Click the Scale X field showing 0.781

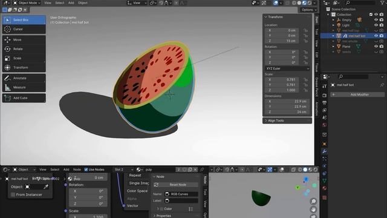pyautogui.click(x=282, y=80)
